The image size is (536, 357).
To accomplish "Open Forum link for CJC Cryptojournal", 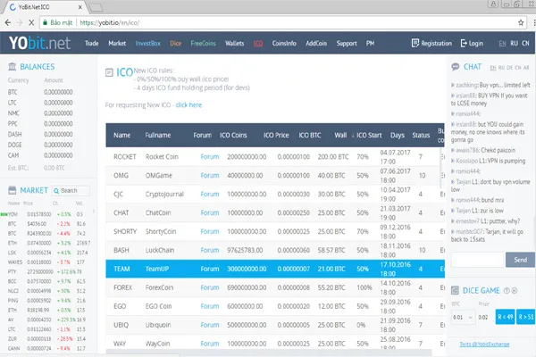I will click(210, 194).
